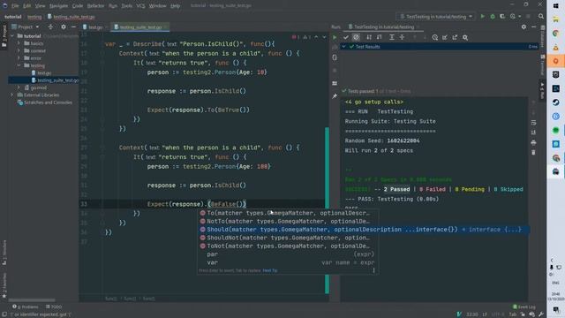Start debugging with the green bug icon
Viewport: 565px width, 318px height.
point(493,17)
